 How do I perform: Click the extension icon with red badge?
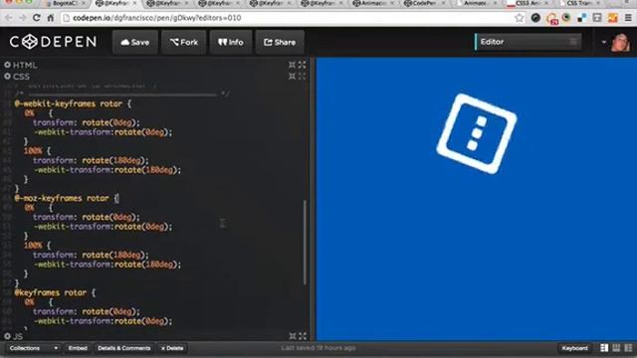coord(551,18)
